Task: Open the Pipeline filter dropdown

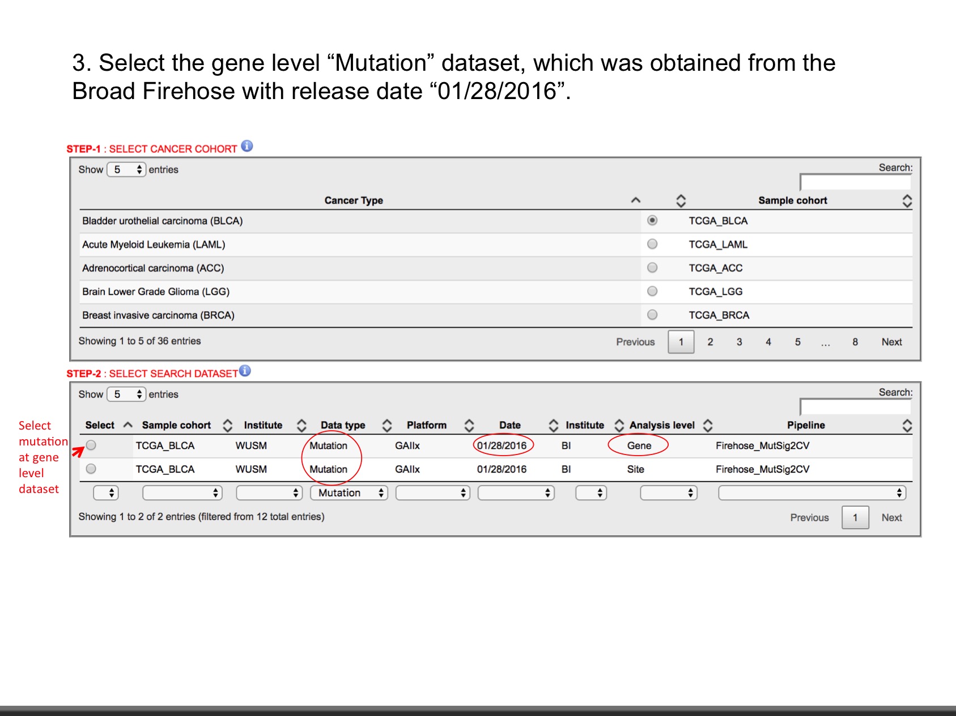Action: click(811, 493)
